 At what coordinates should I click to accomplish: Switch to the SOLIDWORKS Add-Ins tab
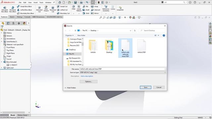click(54, 17)
